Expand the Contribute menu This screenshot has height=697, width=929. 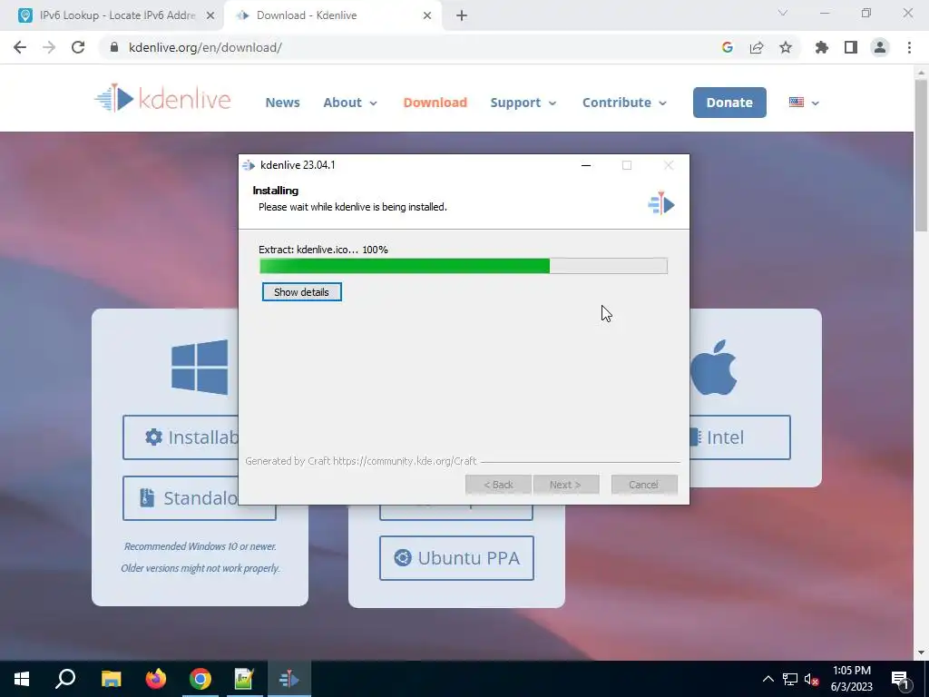[x=624, y=103]
